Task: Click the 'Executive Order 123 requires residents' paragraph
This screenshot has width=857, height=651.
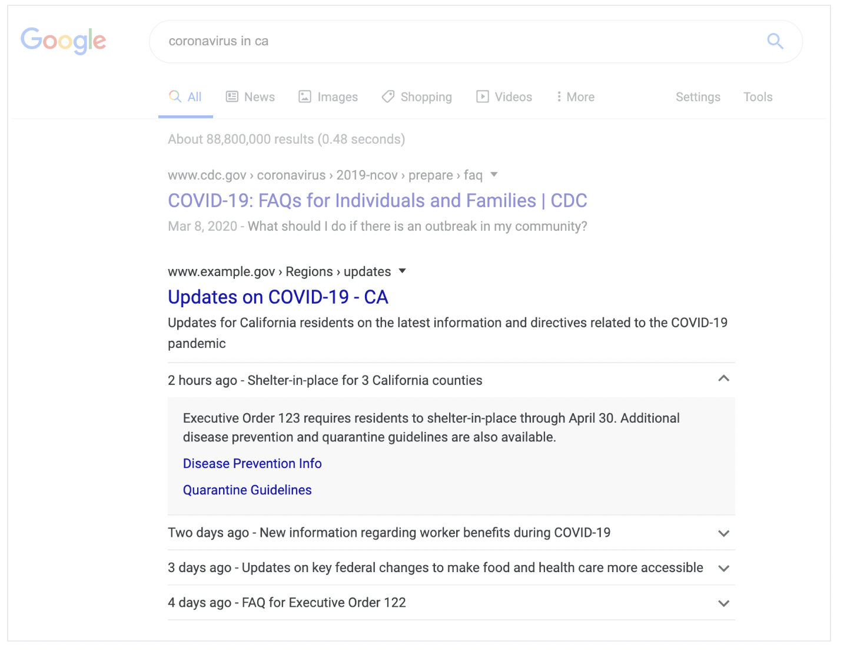Action: click(431, 427)
